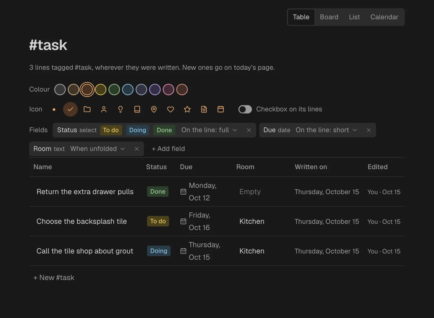Switch to the List view tab
Image resolution: width=434 pixels, height=318 pixels.
[354, 17]
